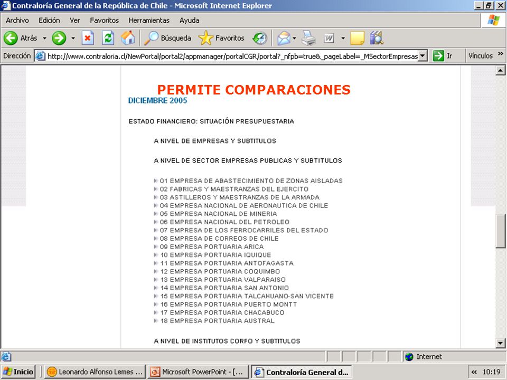Click the Ir go button
The height and width of the screenshot is (380, 507).
pyautogui.click(x=443, y=56)
